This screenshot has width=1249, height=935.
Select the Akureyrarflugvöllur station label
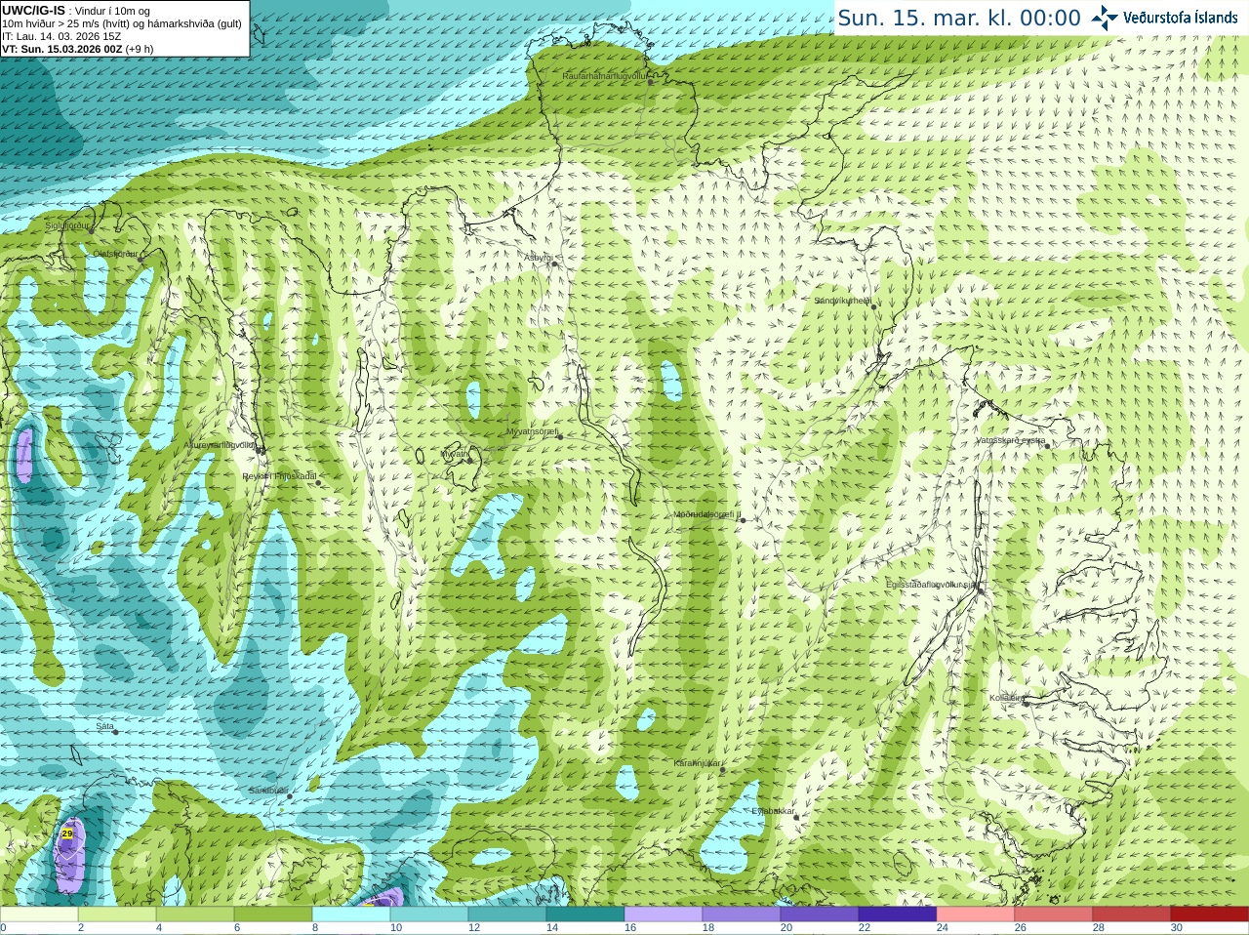[220, 445]
